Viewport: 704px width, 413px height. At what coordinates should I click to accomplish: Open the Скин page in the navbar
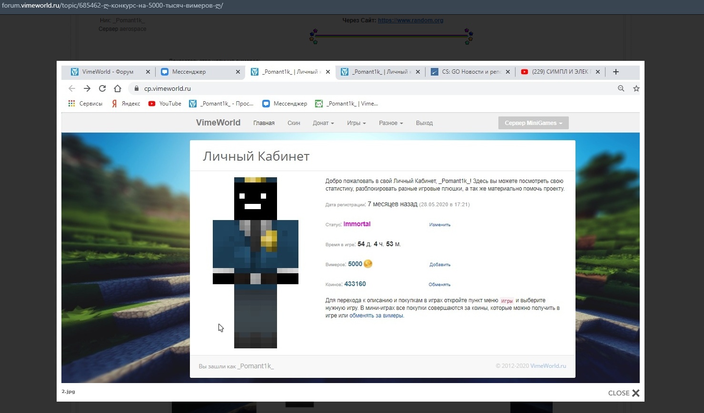(x=294, y=123)
